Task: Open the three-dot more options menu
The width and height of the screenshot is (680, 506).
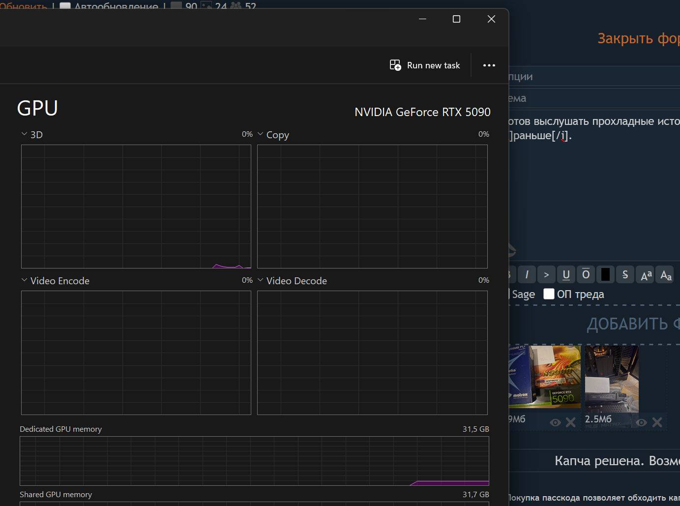Action: coord(489,65)
